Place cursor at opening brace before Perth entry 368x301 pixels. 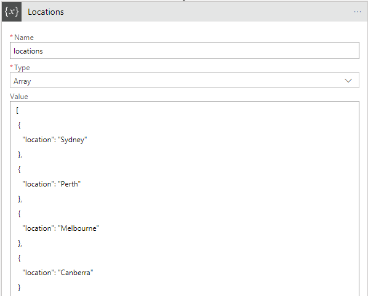click(19, 169)
